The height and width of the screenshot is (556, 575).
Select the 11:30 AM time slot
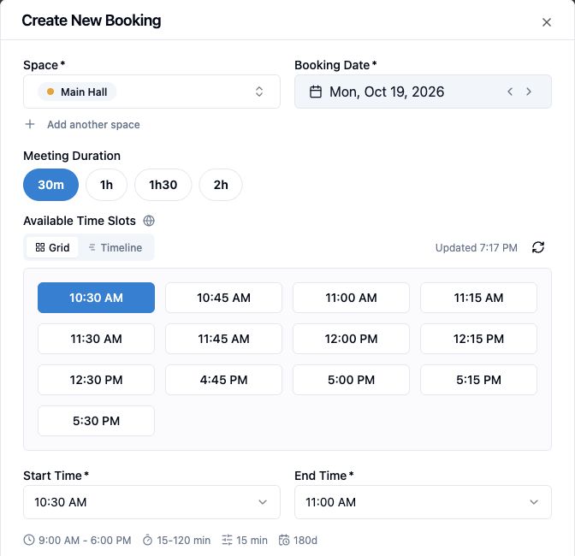point(96,339)
